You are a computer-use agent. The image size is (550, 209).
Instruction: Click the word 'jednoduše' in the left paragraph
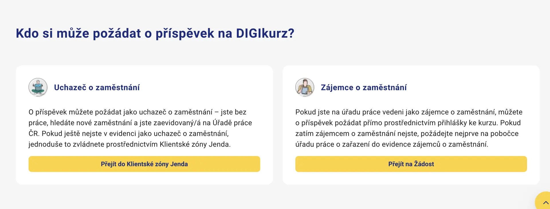click(x=46, y=144)
